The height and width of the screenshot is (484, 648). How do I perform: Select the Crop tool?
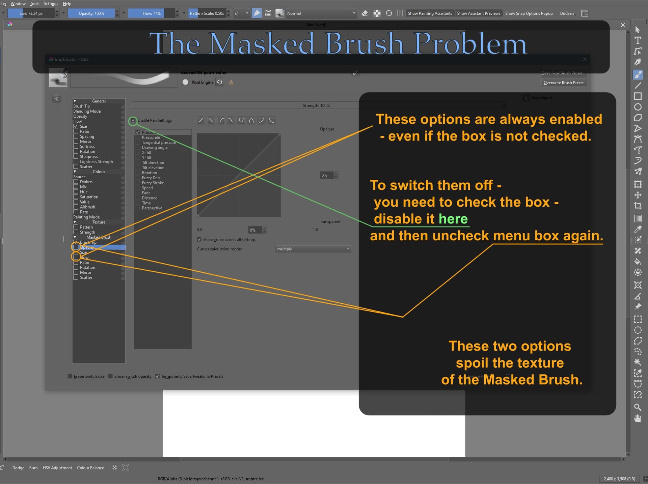click(x=638, y=206)
